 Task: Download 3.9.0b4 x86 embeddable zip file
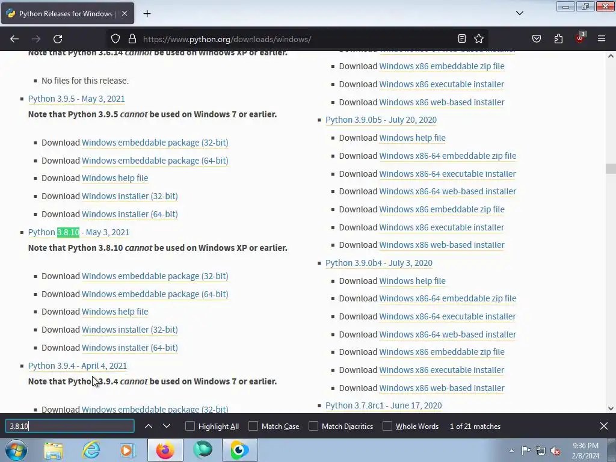click(442, 352)
